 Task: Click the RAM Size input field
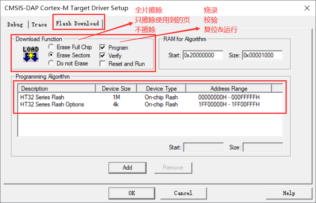[262, 55]
